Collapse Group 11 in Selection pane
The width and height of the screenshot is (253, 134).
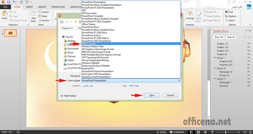[215, 79]
